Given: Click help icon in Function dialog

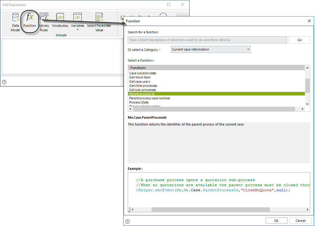Looking at the screenshot, I should tap(127, 221).
